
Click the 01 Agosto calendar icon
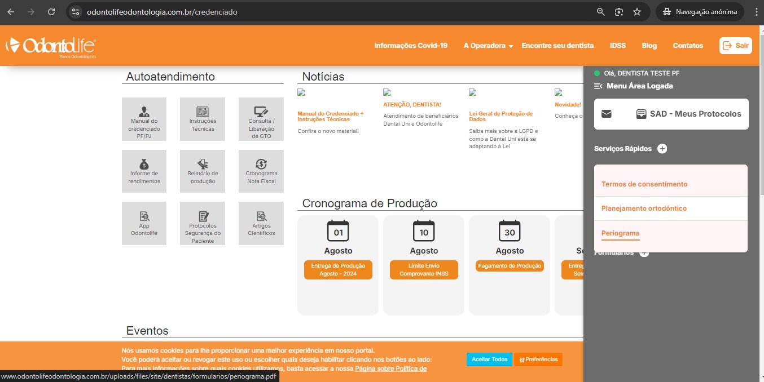click(x=338, y=231)
